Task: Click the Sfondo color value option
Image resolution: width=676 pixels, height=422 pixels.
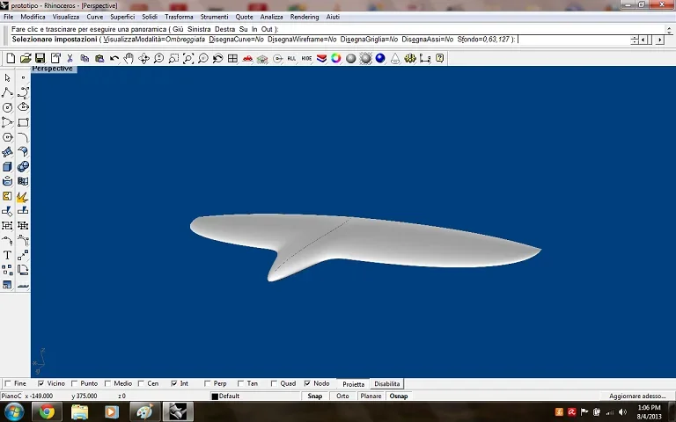Action: point(483,40)
